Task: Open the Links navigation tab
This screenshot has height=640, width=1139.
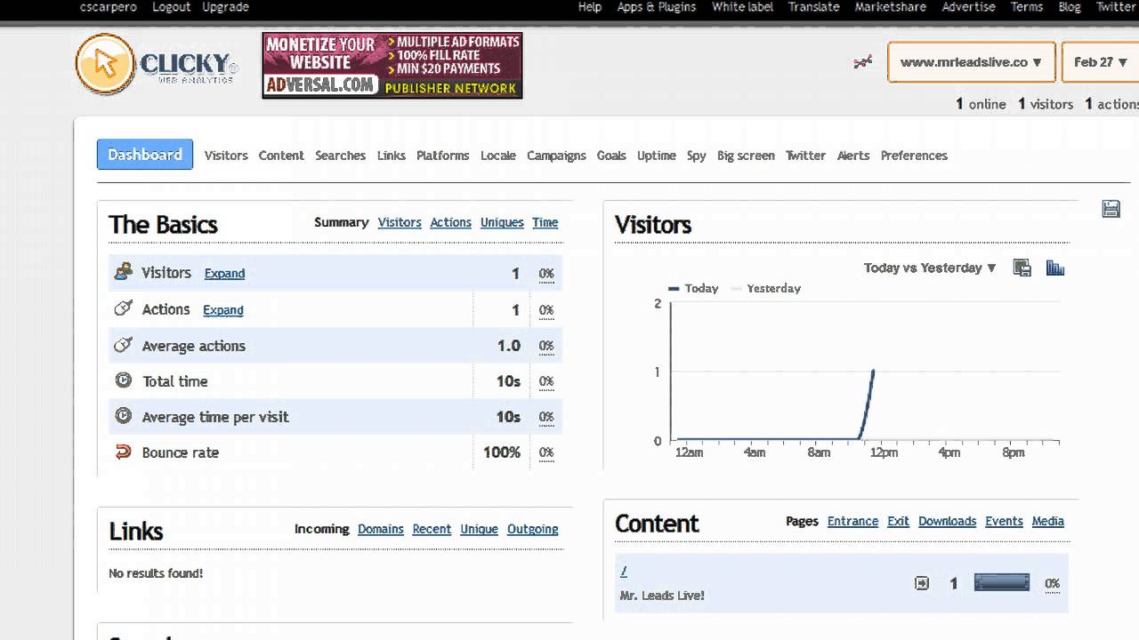Action: (x=391, y=156)
